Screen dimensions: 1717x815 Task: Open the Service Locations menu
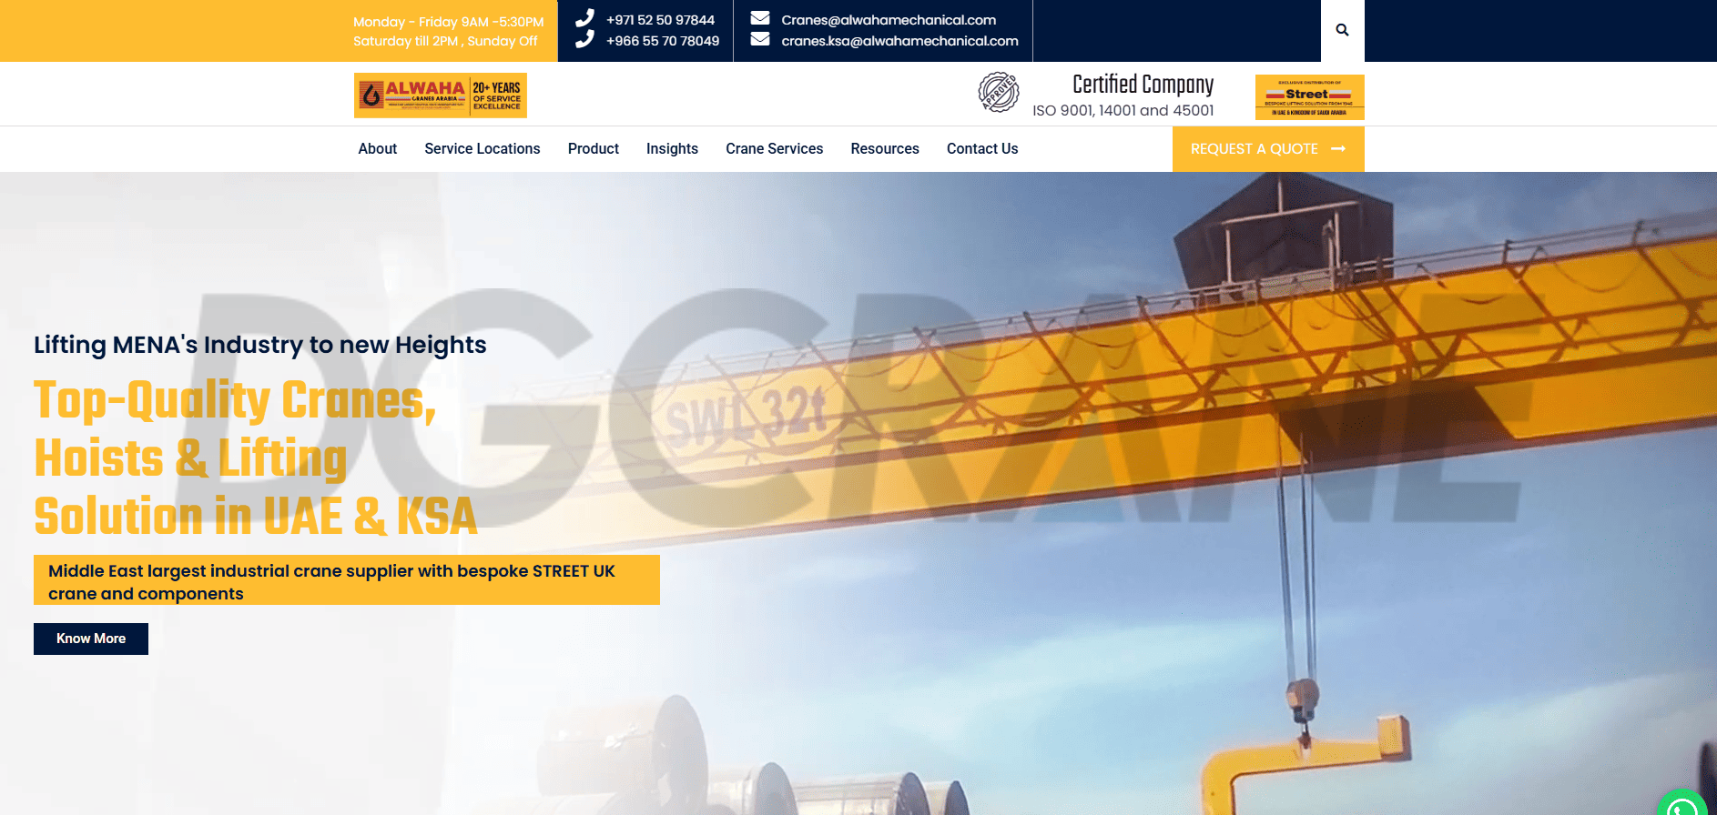(483, 148)
